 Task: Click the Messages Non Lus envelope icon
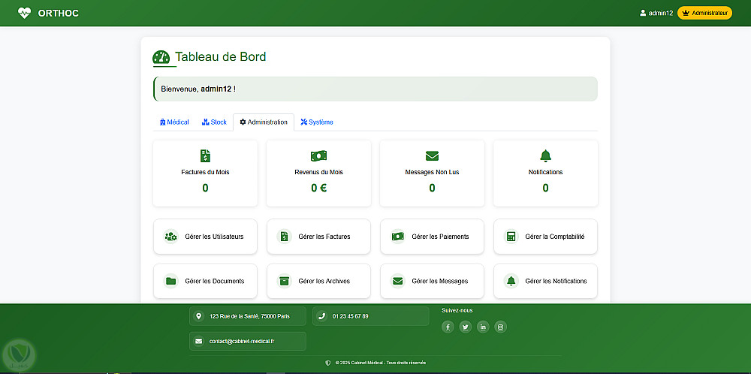tap(432, 155)
